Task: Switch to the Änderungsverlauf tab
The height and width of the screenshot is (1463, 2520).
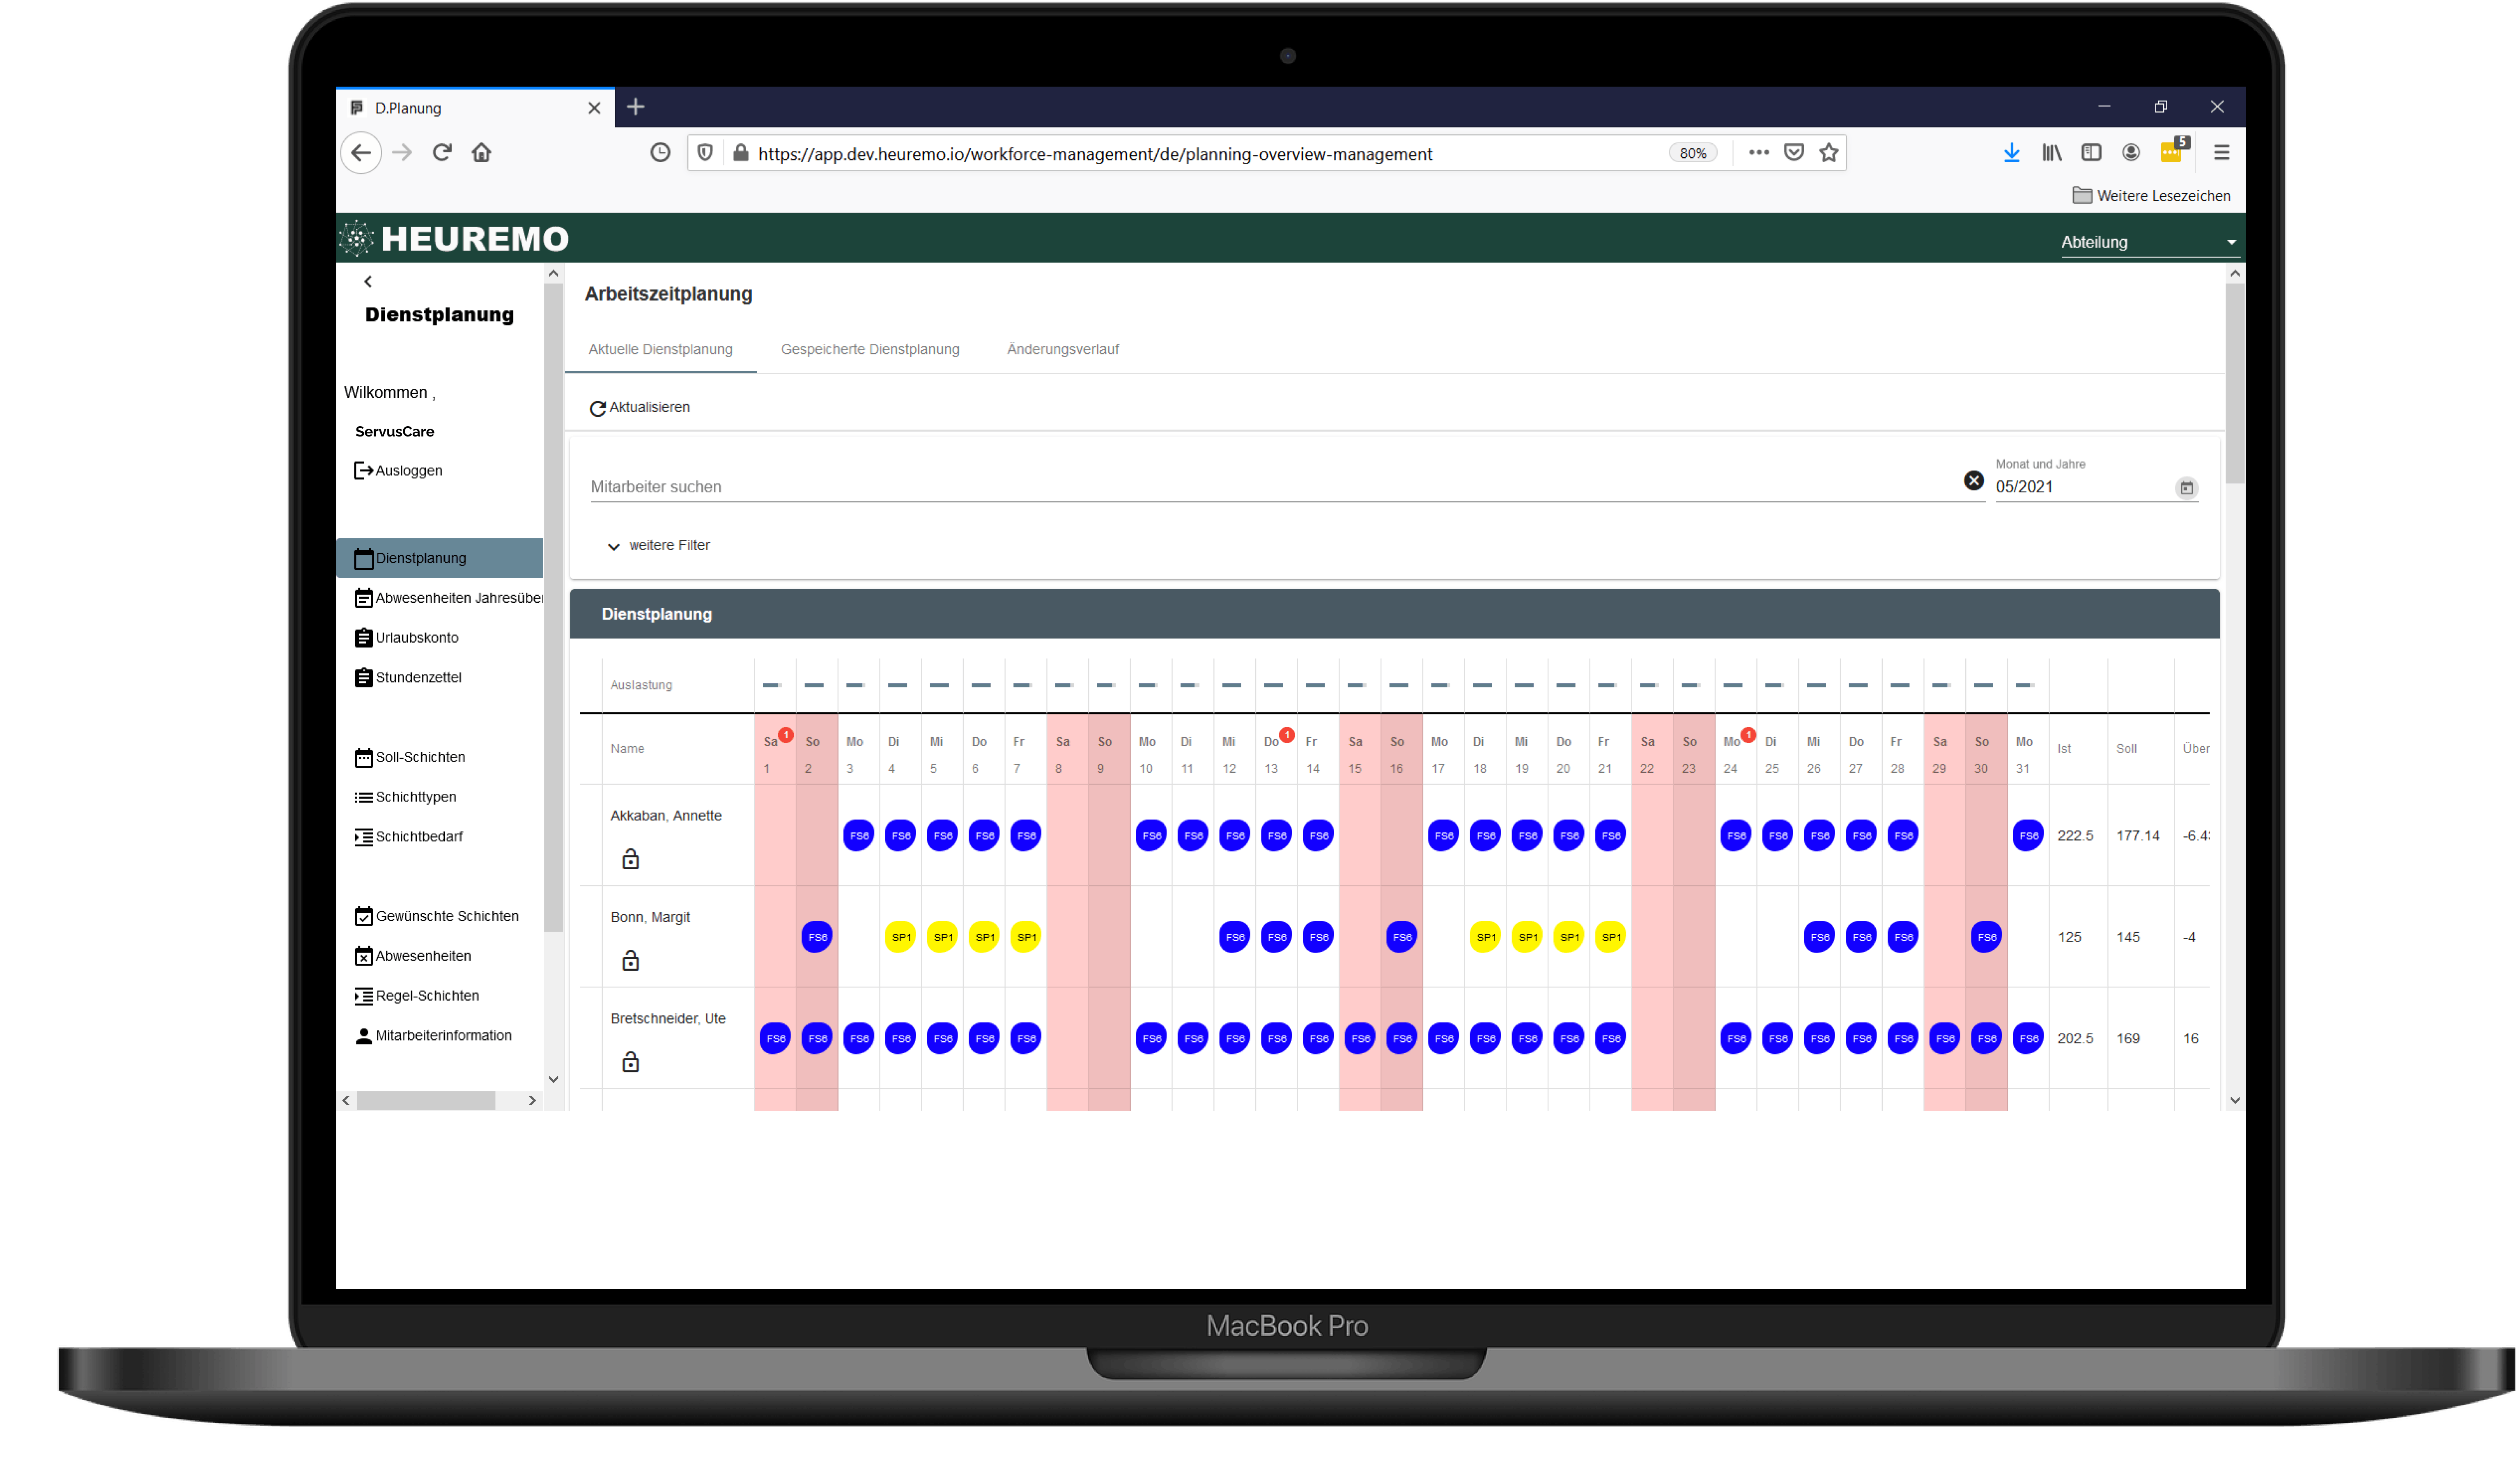Action: click(1062, 350)
